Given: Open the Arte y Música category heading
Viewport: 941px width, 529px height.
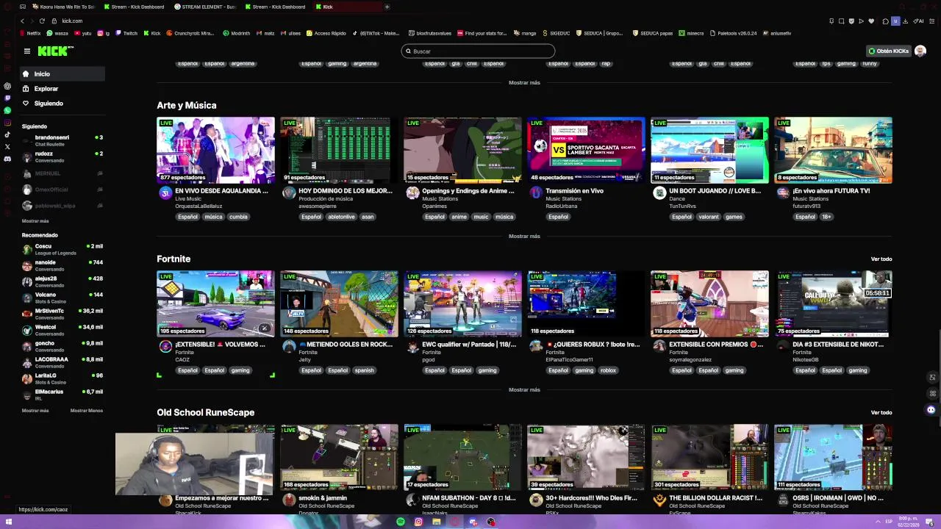Looking at the screenshot, I should pos(186,105).
